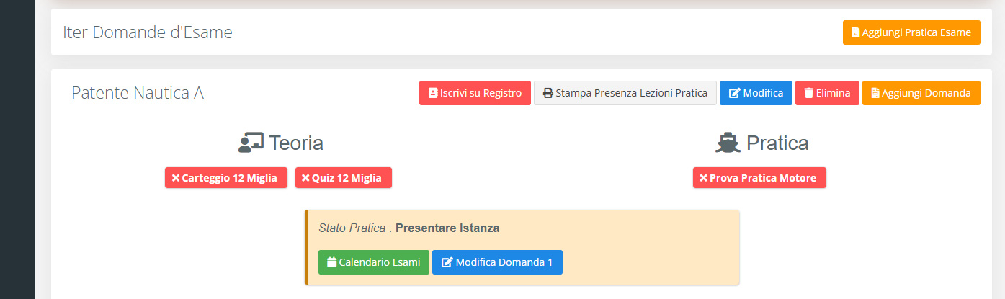The width and height of the screenshot is (1005, 299).
Task: Open the blue Modifica button for Patente Nautica A
Action: pyautogui.click(x=756, y=93)
